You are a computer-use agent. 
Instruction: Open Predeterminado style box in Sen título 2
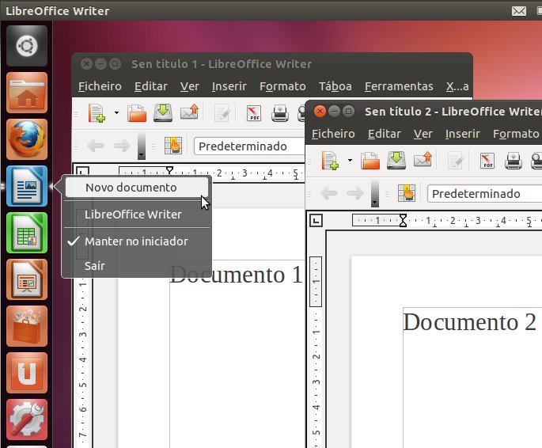(484, 194)
